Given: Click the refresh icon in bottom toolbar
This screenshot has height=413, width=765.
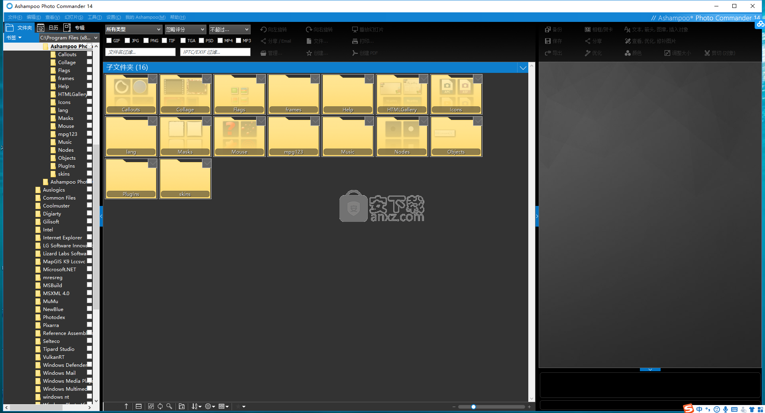Looking at the screenshot, I should tap(160, 406).
